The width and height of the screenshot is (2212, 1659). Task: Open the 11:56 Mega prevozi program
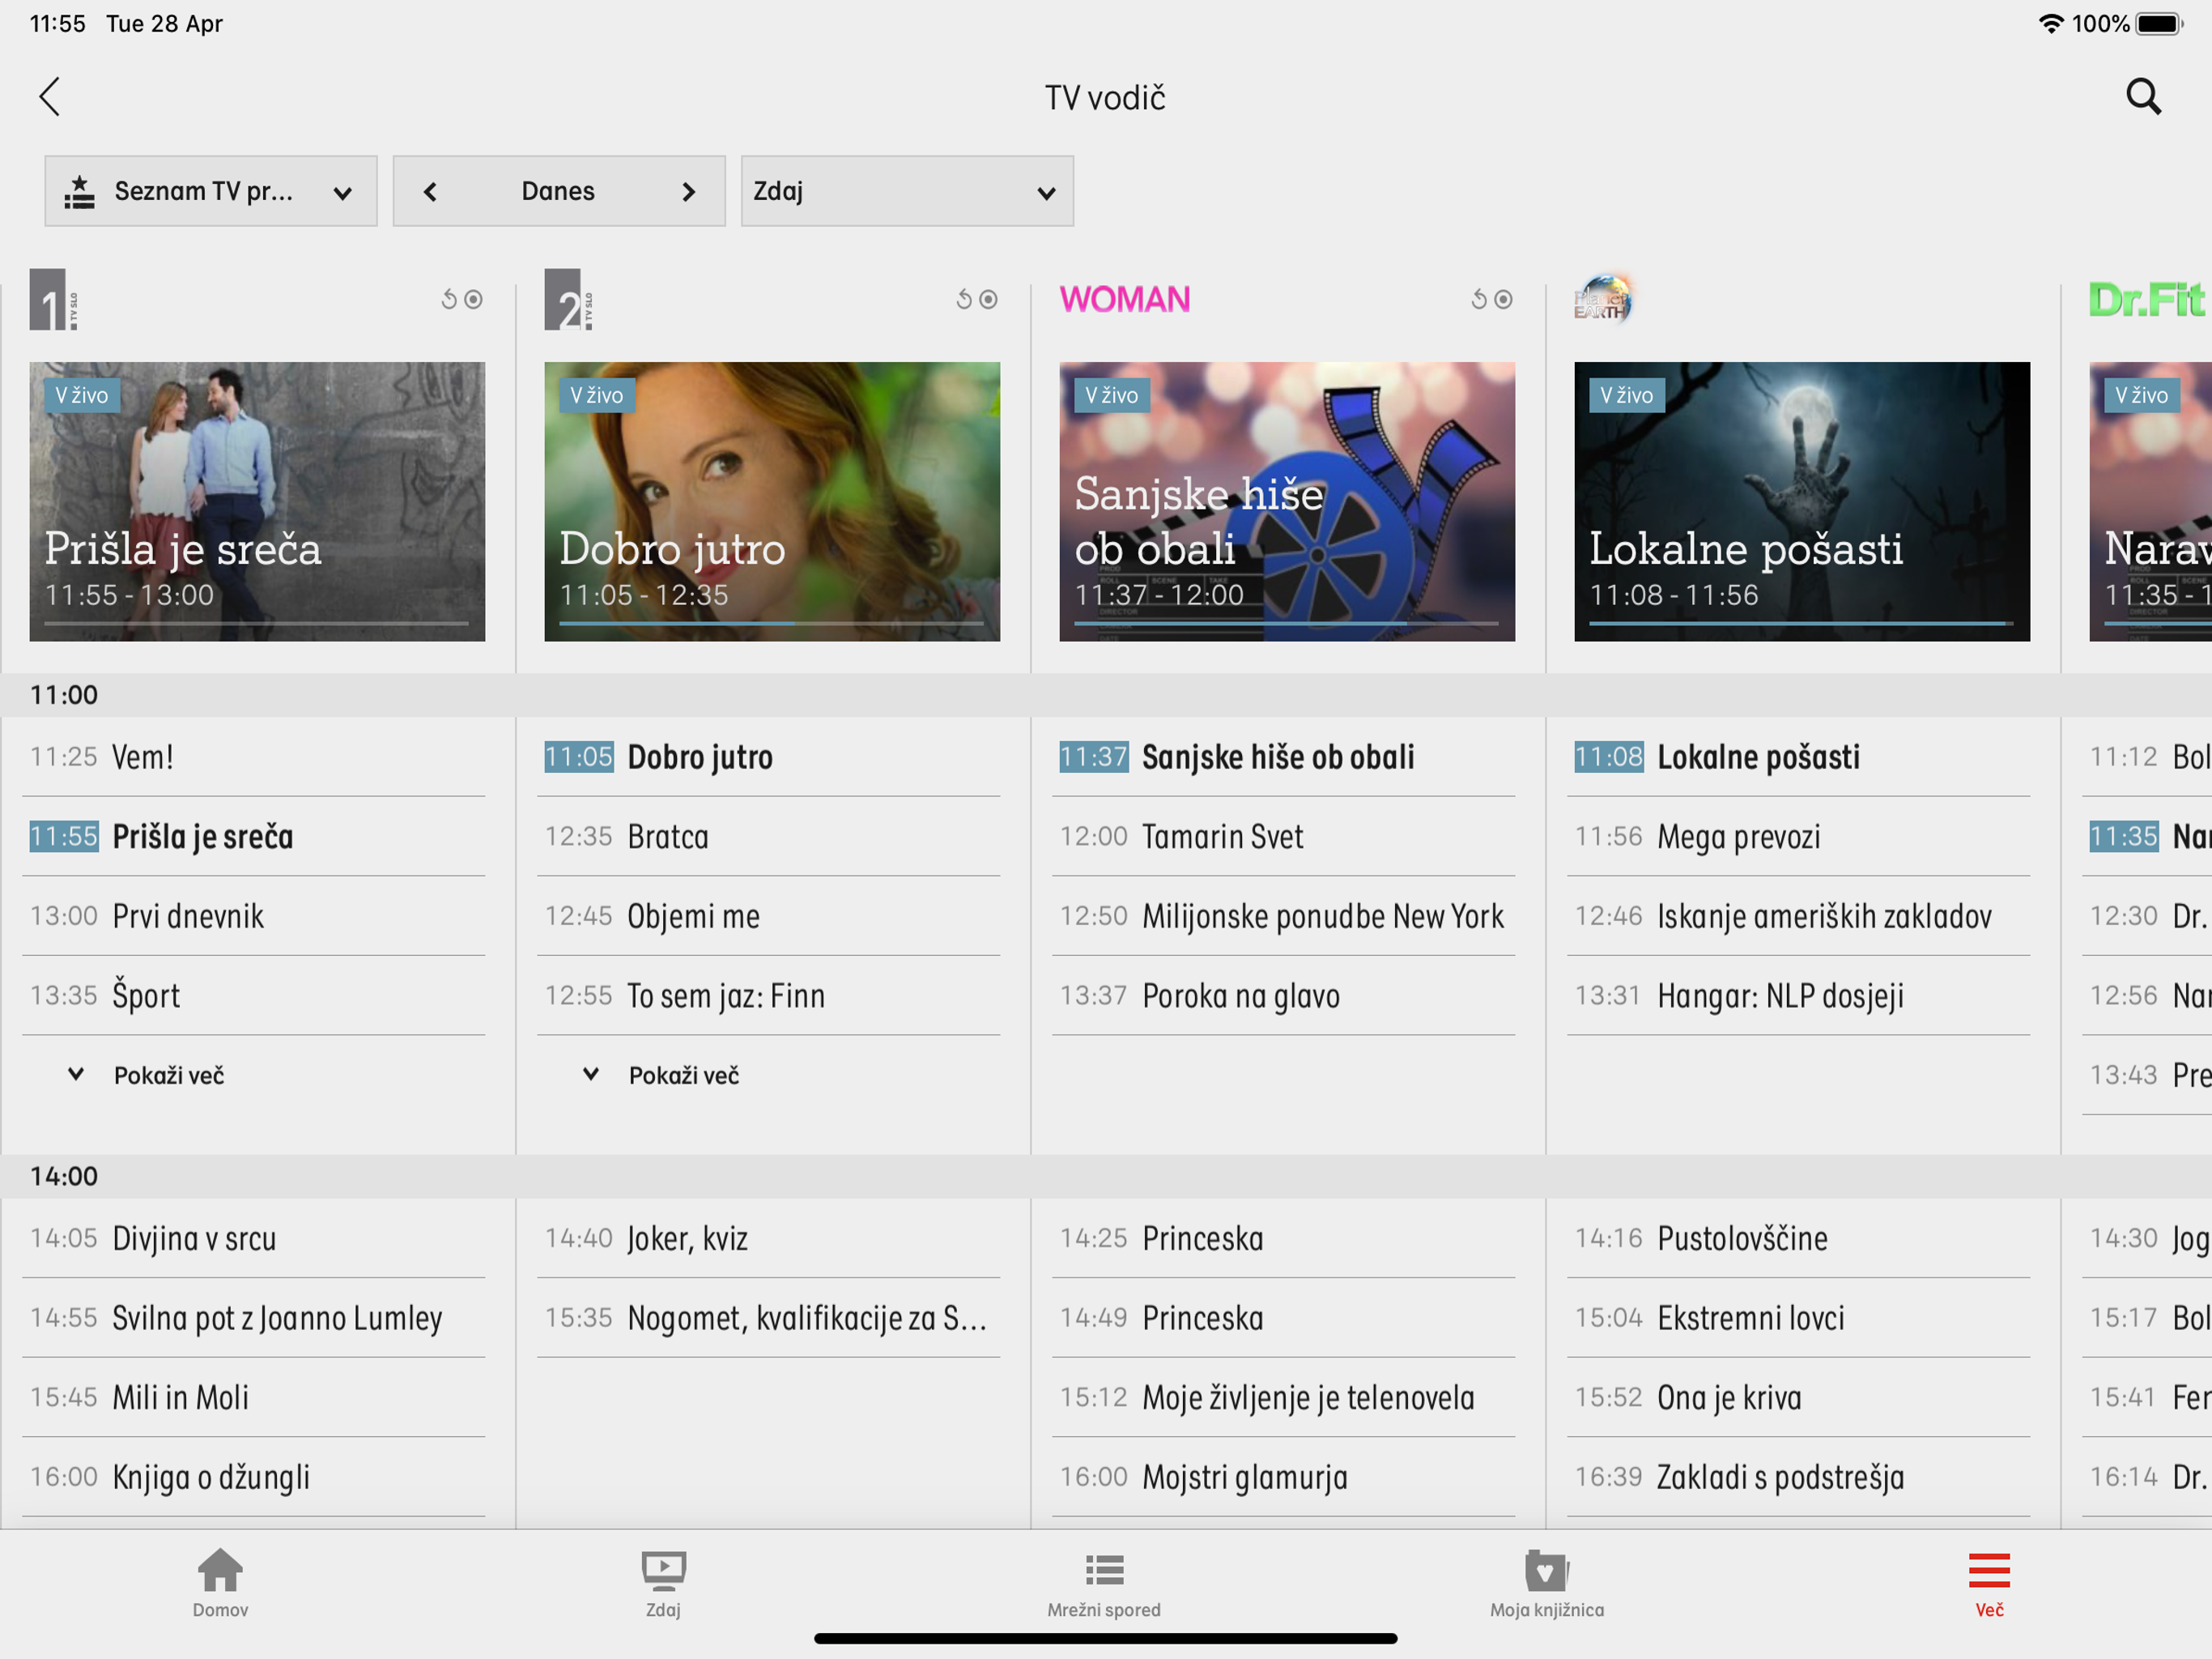(x=1799, y=837)
